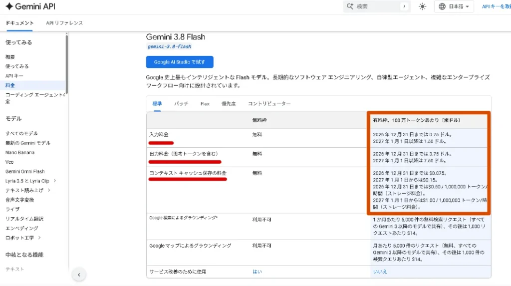This screenshot has width=511, height=286.
Task: Open the はい link in the service improvement row
Action: (257, 272)
